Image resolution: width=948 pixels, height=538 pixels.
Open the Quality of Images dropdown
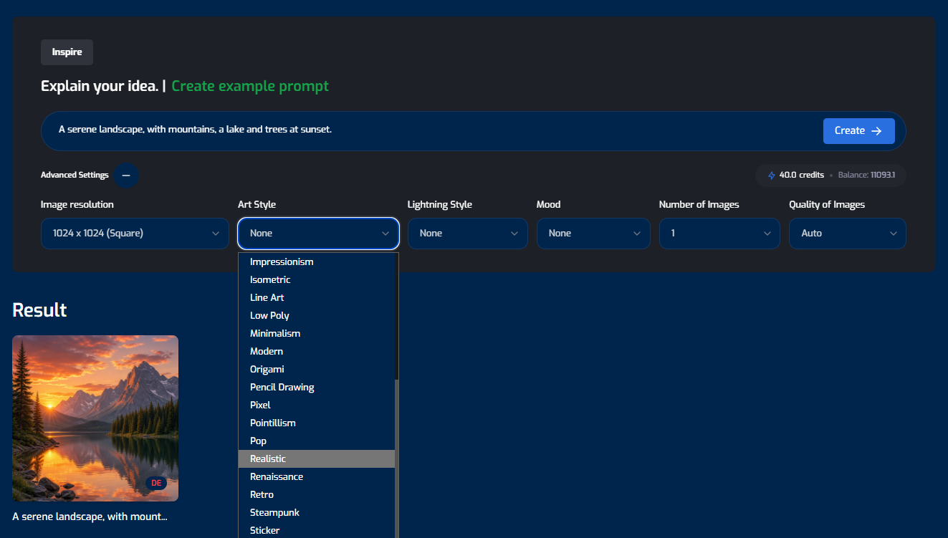click(848, 234)
